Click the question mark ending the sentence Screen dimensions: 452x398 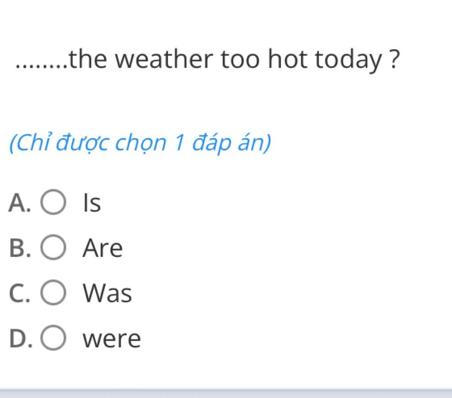pyautogui.click(x=394, y=59)
